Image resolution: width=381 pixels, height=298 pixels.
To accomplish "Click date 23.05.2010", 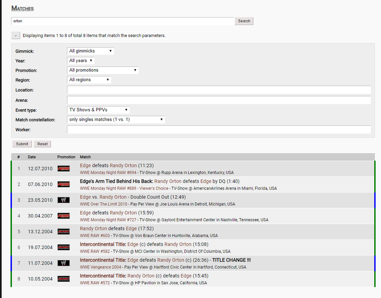I will pyautogui.click(x=40, y=200).
